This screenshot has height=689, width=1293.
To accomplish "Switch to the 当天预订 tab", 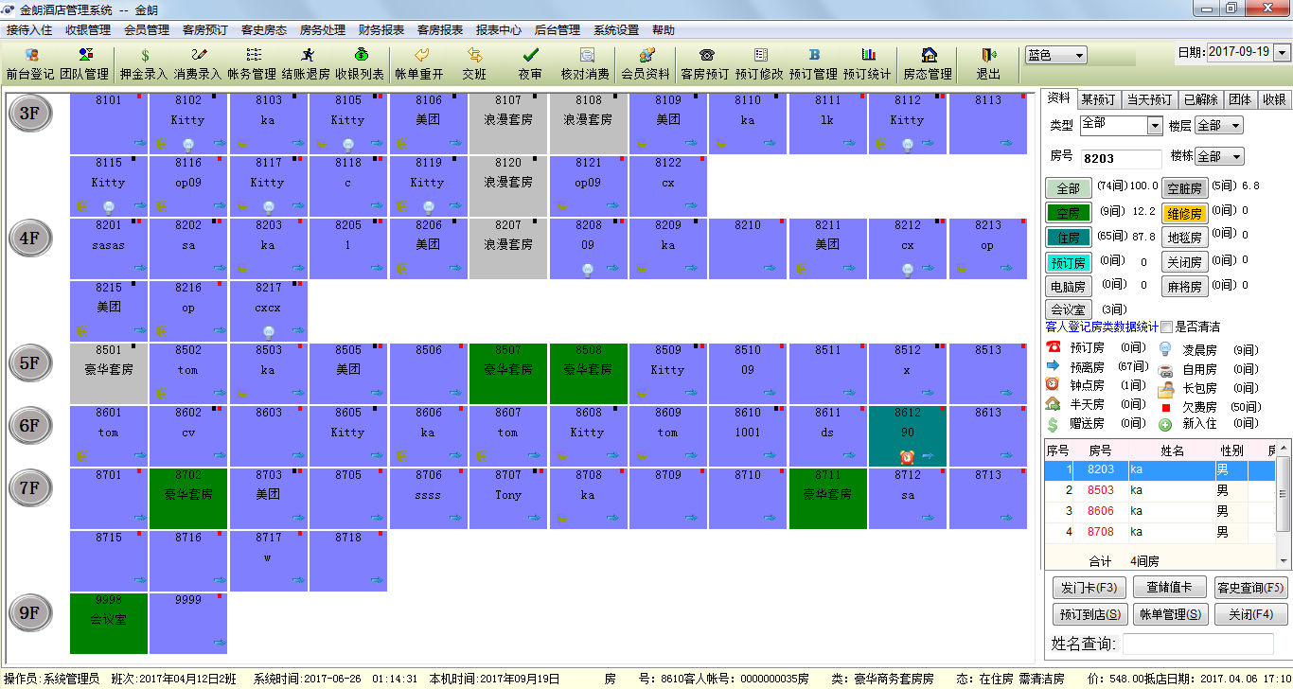I will [x=1150, y=98].
